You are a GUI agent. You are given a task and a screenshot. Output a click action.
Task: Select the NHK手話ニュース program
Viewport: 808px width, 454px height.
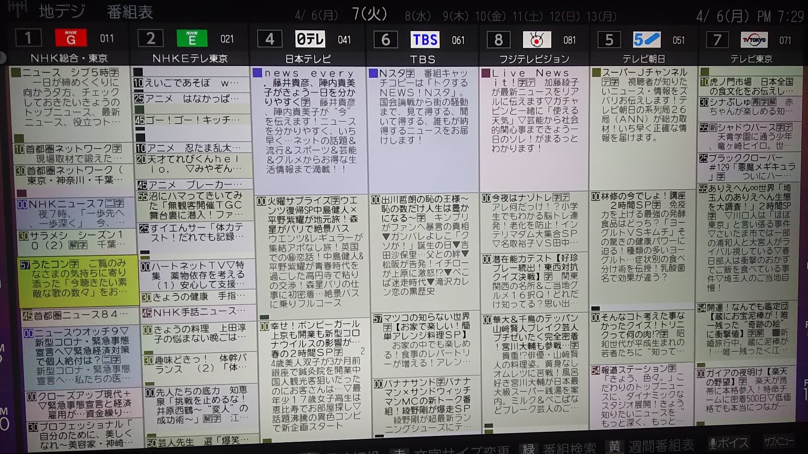tap(199, 312)
